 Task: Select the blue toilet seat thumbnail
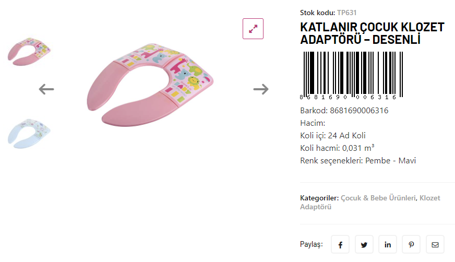[x=29, y=134]
